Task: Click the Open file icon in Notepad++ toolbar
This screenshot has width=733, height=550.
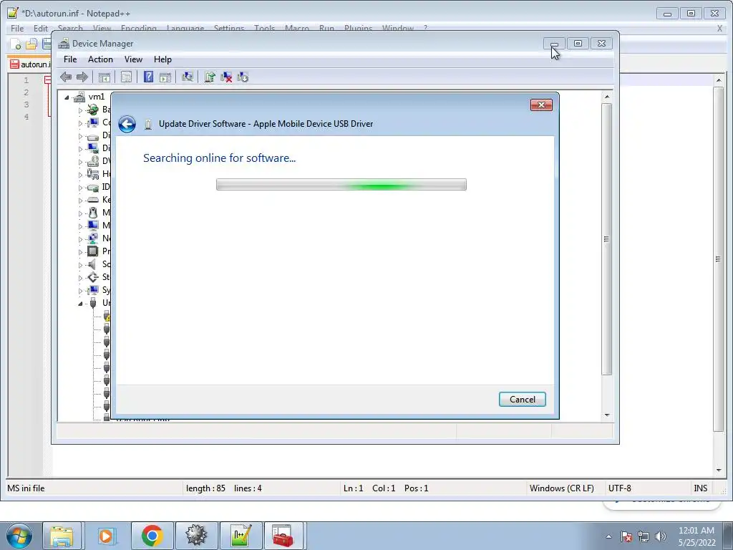Action: pos(31,44)
